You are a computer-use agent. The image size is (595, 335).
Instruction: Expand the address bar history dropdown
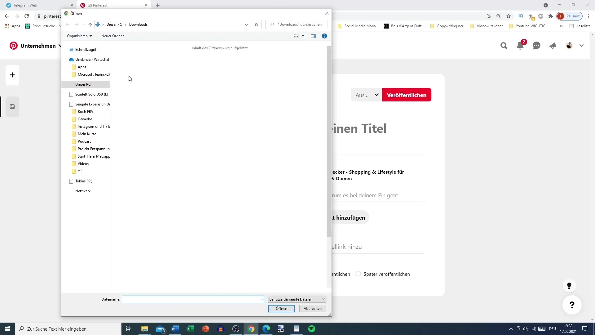click(246, 25)
